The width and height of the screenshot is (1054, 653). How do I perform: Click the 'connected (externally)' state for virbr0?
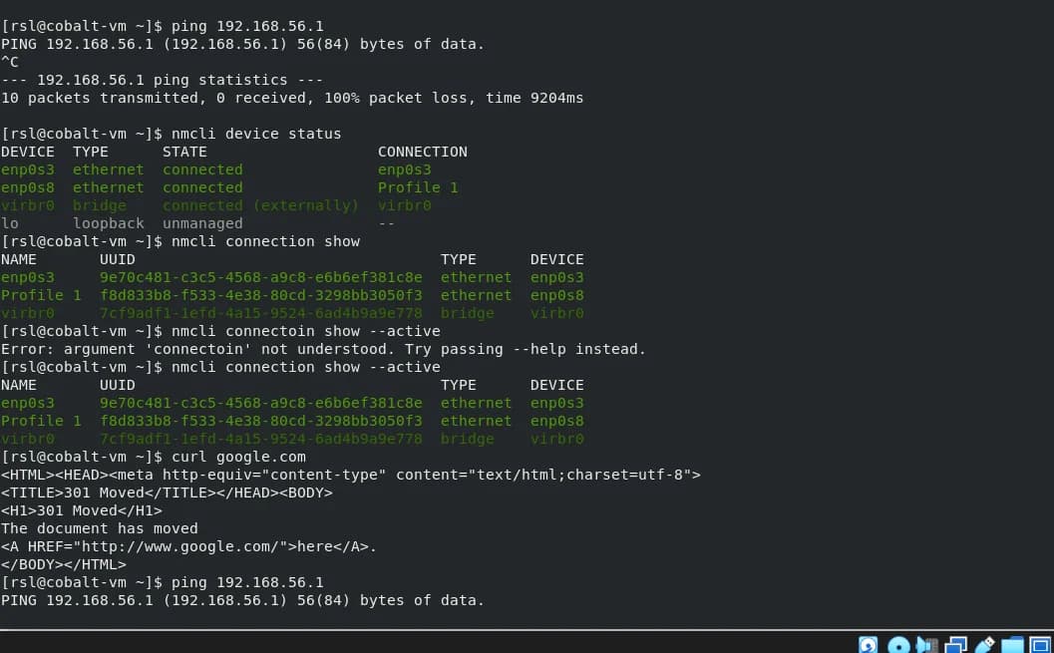point(261,205)
